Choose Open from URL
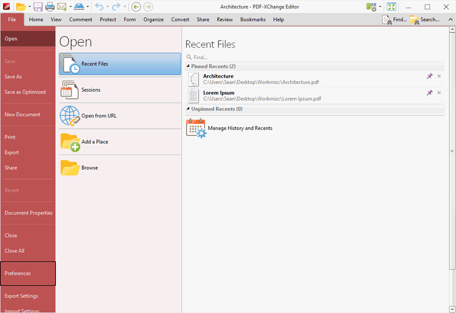Image resolution: width=456 pixels, height=313 pixels. pyautogui.click(x=120, y=116)
